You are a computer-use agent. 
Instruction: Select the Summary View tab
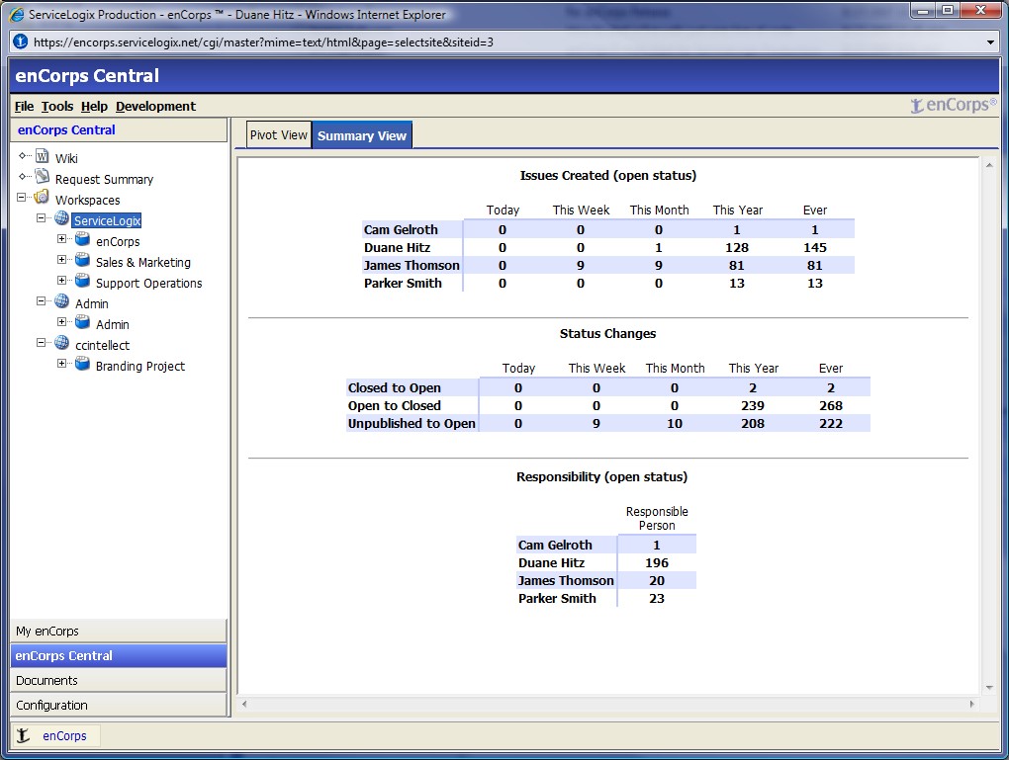click(x=362, y=135)
